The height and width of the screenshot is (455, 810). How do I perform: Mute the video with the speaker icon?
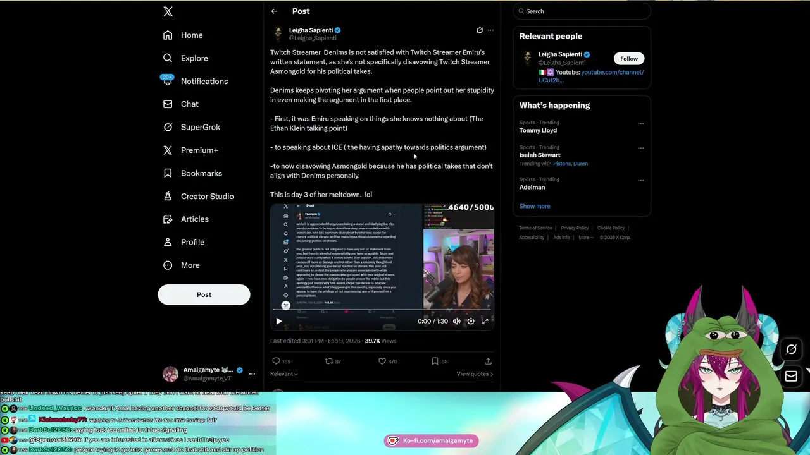coord(456,321)
